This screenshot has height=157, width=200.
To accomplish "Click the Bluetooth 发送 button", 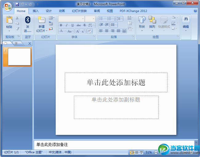I will pyautogui.click(x=28, y=24).
